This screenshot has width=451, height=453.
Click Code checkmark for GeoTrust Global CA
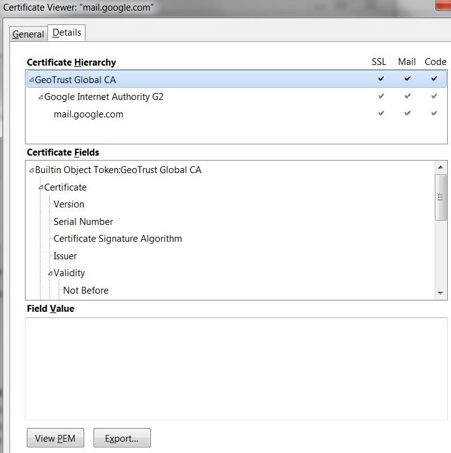pos(434,79)
